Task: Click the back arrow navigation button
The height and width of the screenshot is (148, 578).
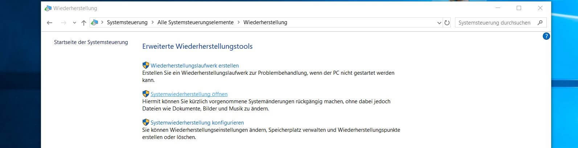Action: [50, 23]
